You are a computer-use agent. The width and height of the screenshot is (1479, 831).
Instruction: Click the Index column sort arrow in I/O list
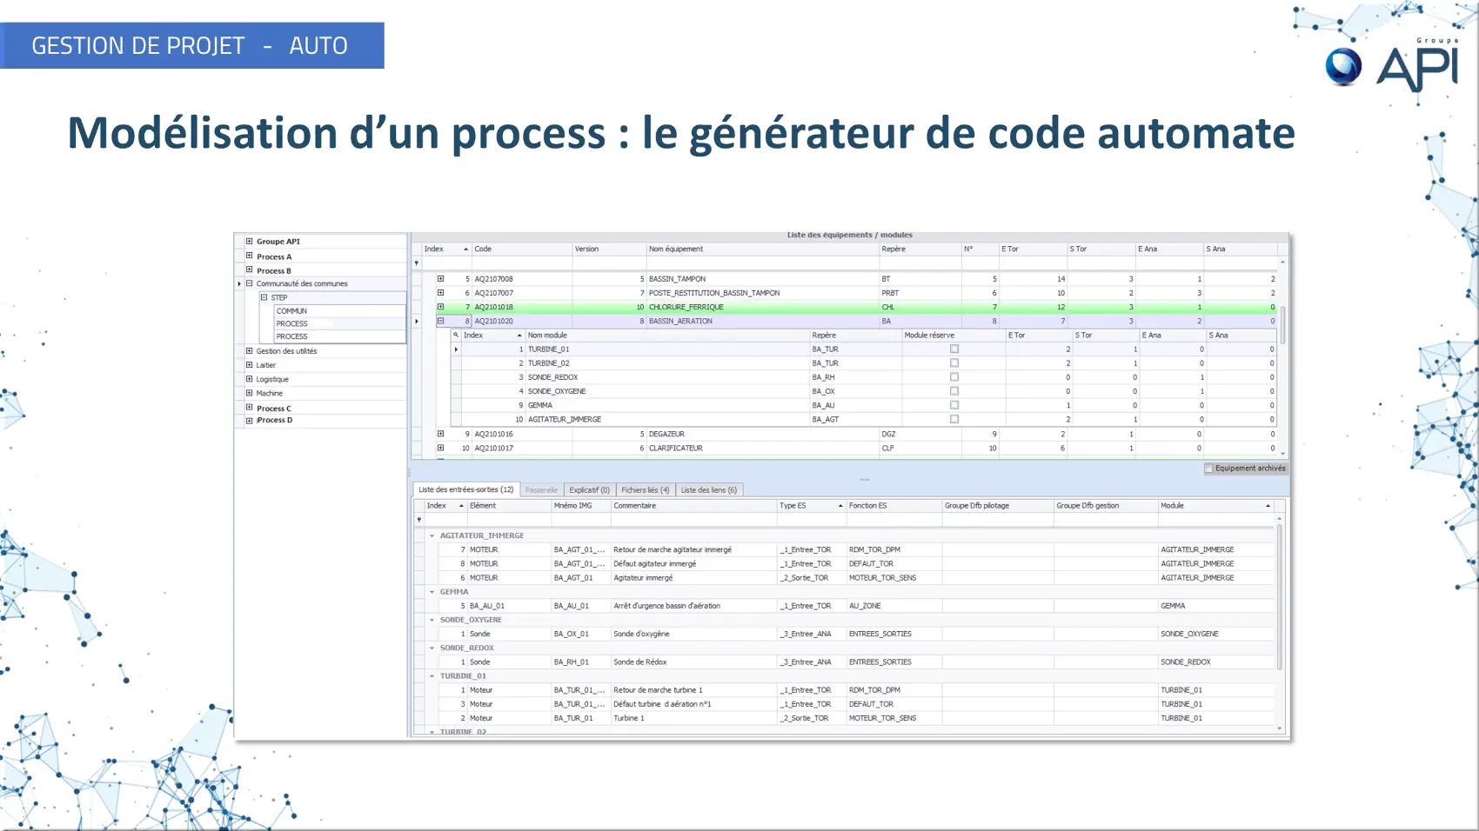(461, 506)
